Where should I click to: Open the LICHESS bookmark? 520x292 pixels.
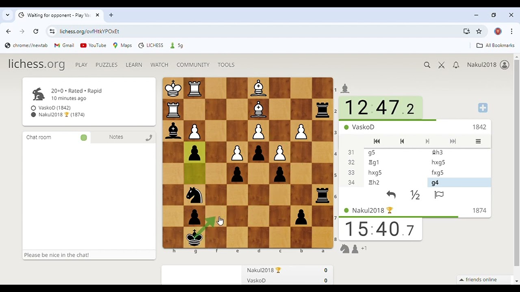(x=151, y=45)
